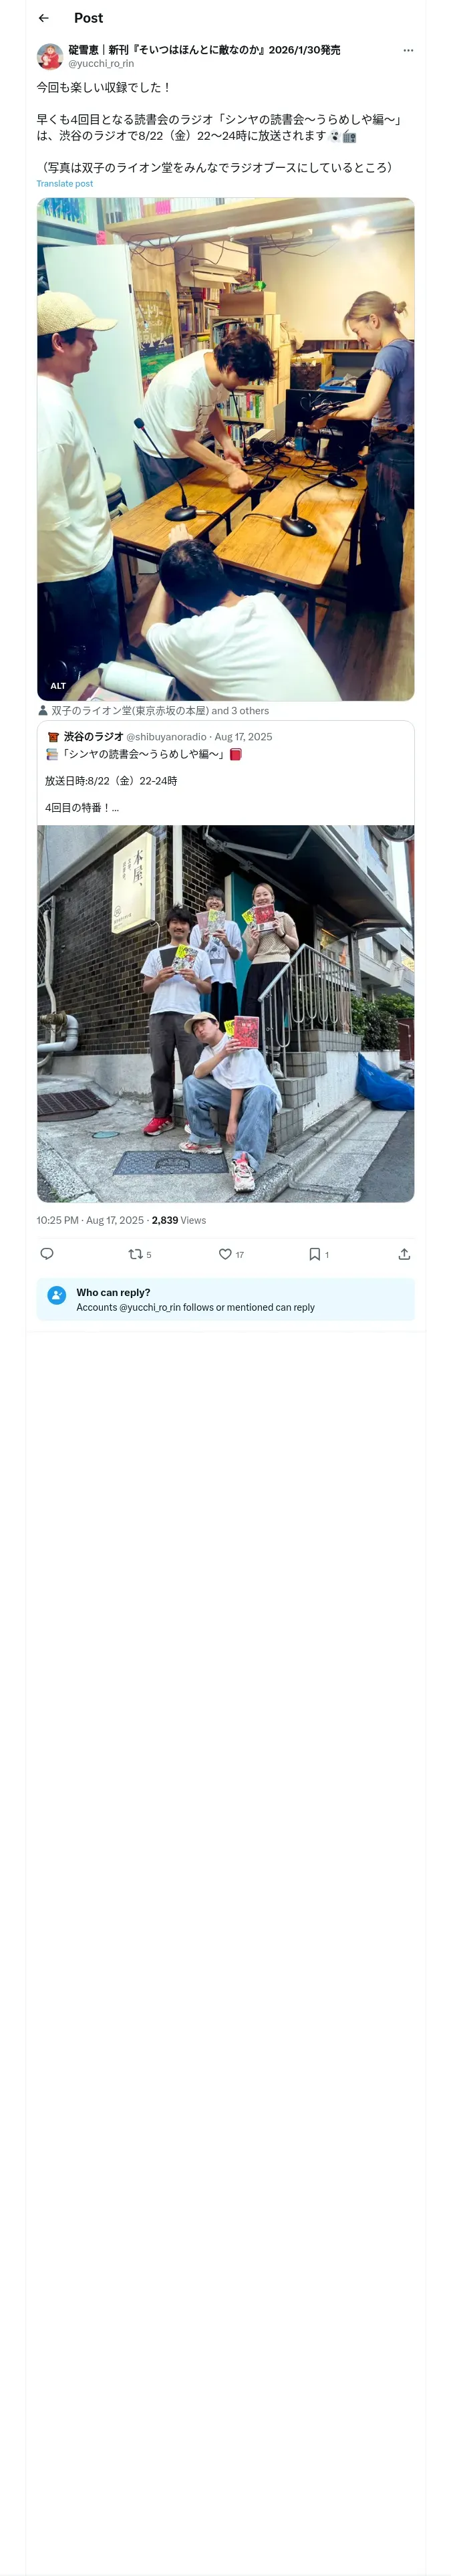Open tagged people list 双子のライオン堂 and 3 others

click(160, 711)
